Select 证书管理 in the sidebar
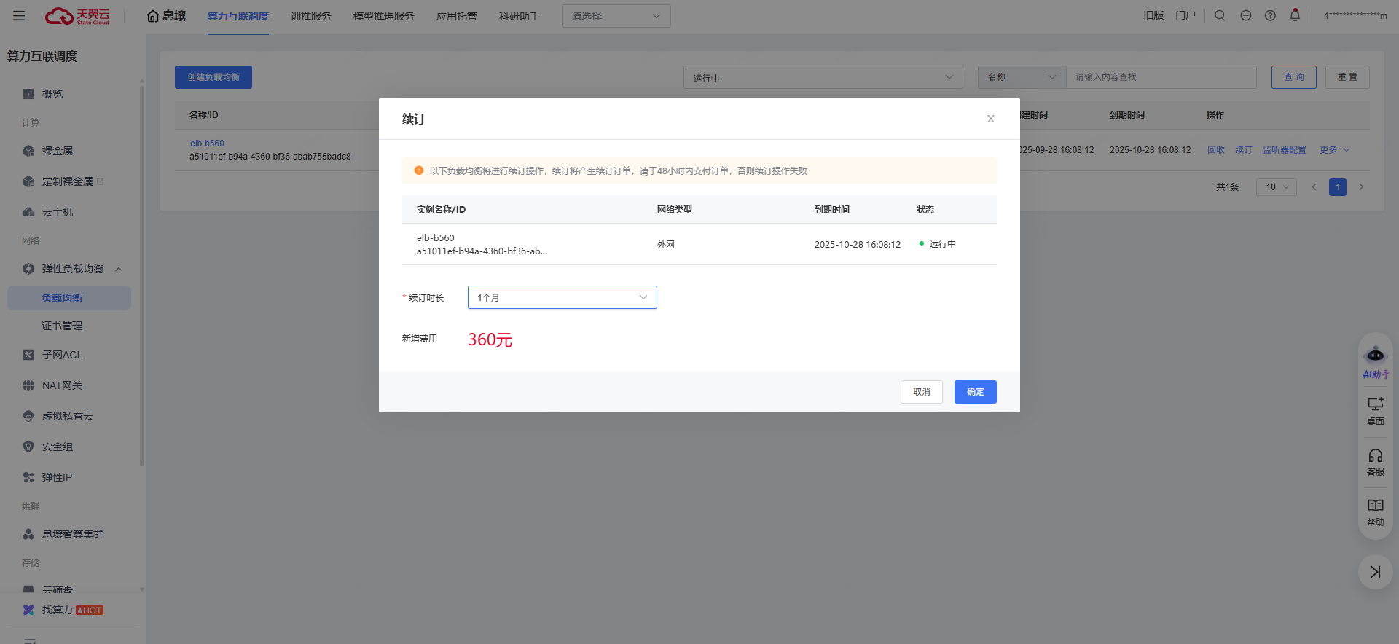Image resolution: width=1399 pixels, height=644 pixels. (x=62, y=326)
